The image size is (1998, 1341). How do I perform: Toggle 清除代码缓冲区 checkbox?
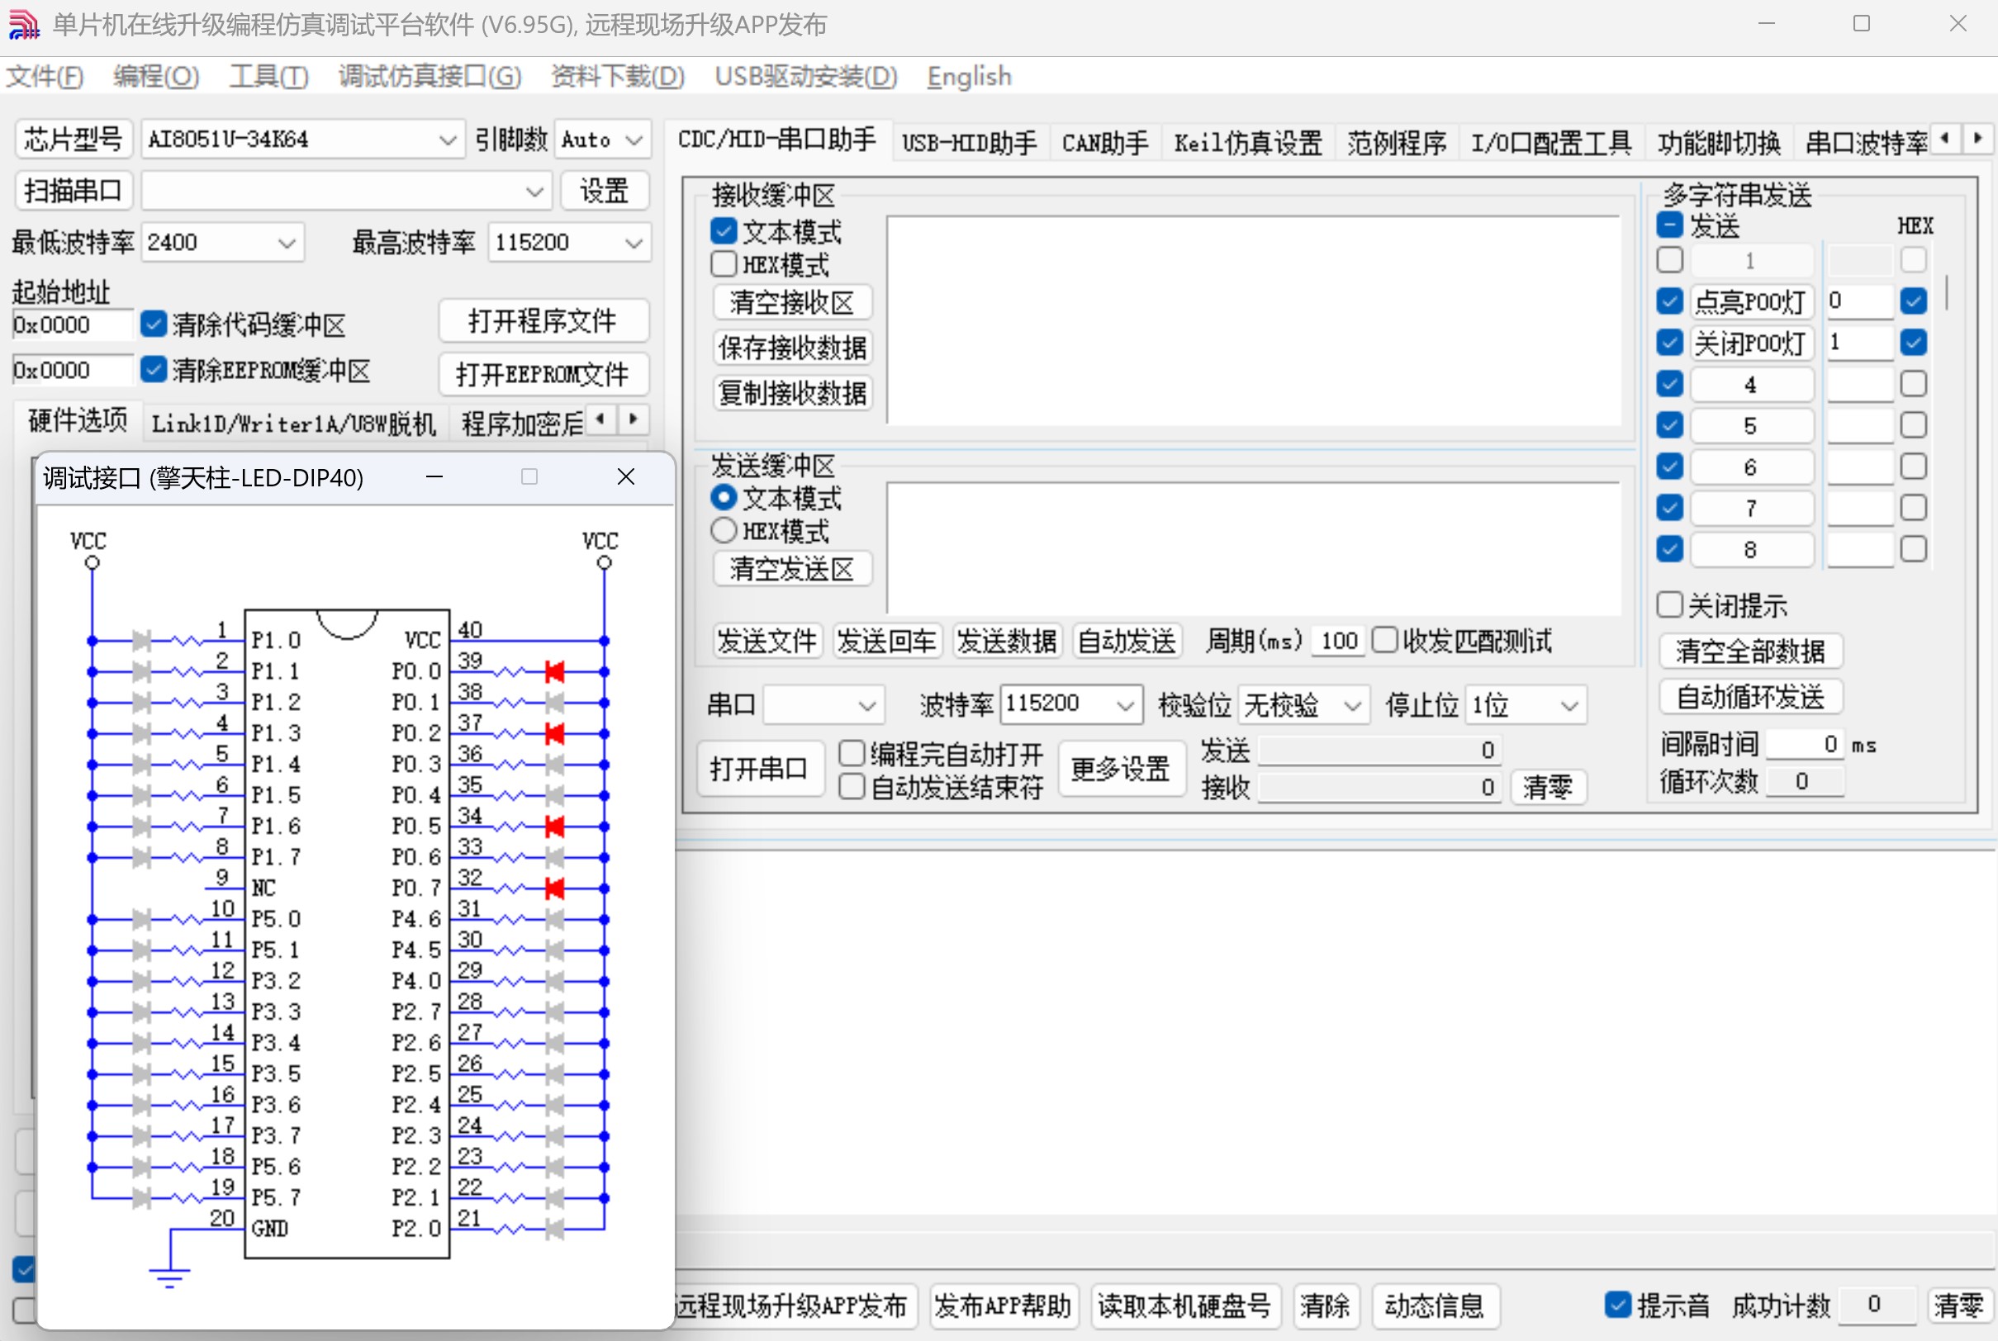[x=153, y=325]
